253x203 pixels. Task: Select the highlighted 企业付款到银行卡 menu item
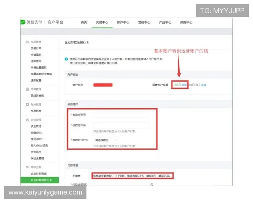pos(40,180)
